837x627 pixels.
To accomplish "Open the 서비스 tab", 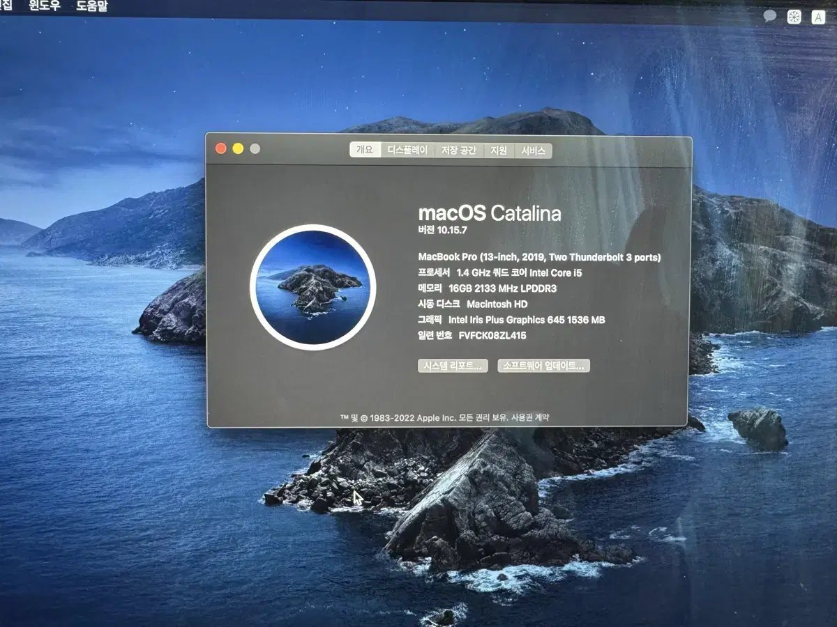I will pos(534,150).
